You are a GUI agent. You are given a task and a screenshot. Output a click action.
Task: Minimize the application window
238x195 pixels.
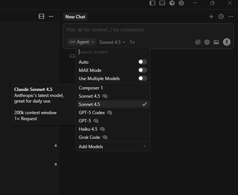pos(195,3)
